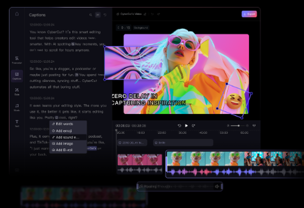Open the redo history dropdown
This screenshot has height=208, width=304.
(x=159, y=14)
